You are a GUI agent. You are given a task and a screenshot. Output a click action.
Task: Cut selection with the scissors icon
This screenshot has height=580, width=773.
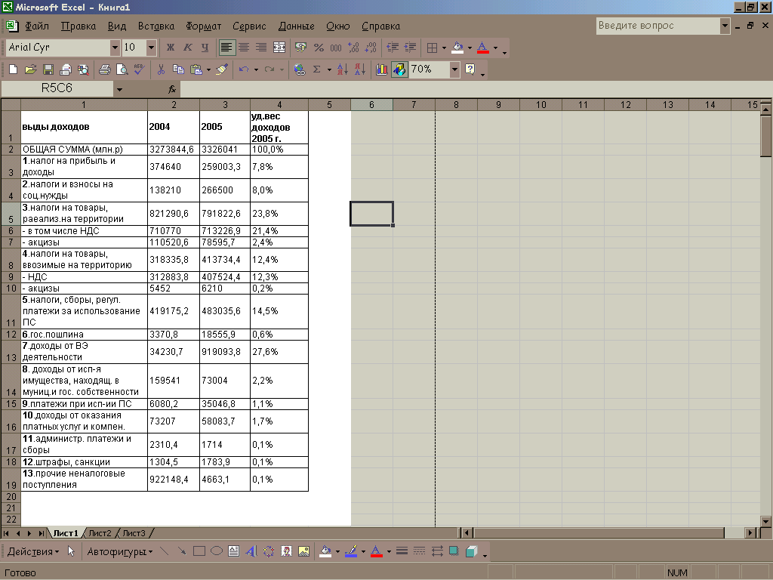click(162, 69)
